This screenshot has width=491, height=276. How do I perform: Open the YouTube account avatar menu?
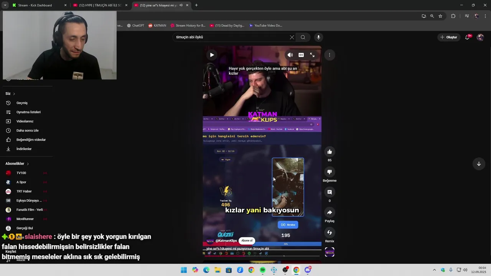(480, 37)
